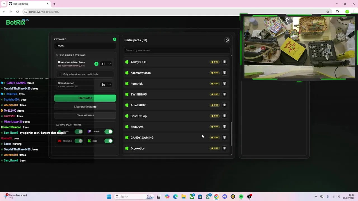Screen dimensions: 358x201
Task: Select participant name TW1NNN95
Action: [x=138, y=94]
